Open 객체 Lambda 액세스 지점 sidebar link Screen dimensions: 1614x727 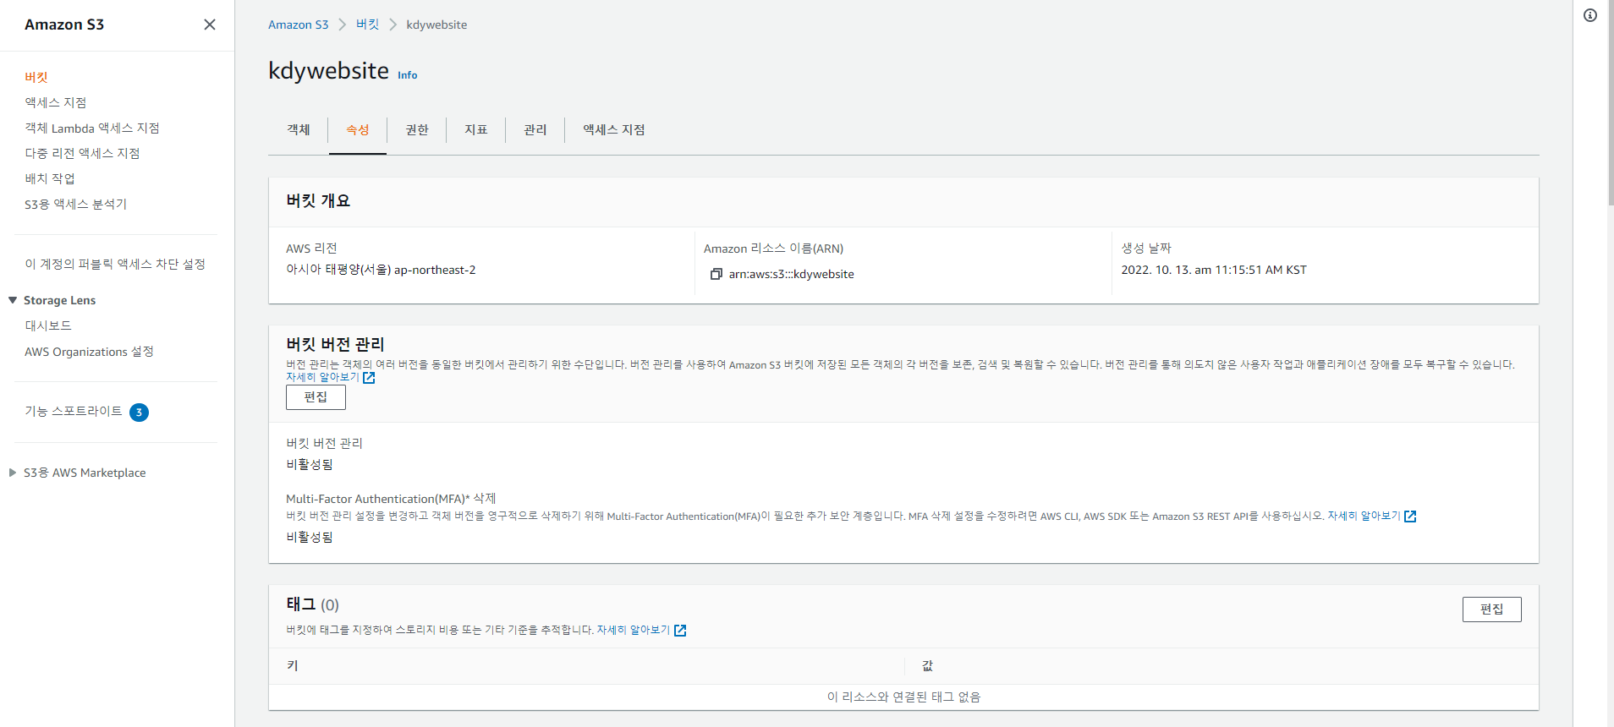pos(92,128)
